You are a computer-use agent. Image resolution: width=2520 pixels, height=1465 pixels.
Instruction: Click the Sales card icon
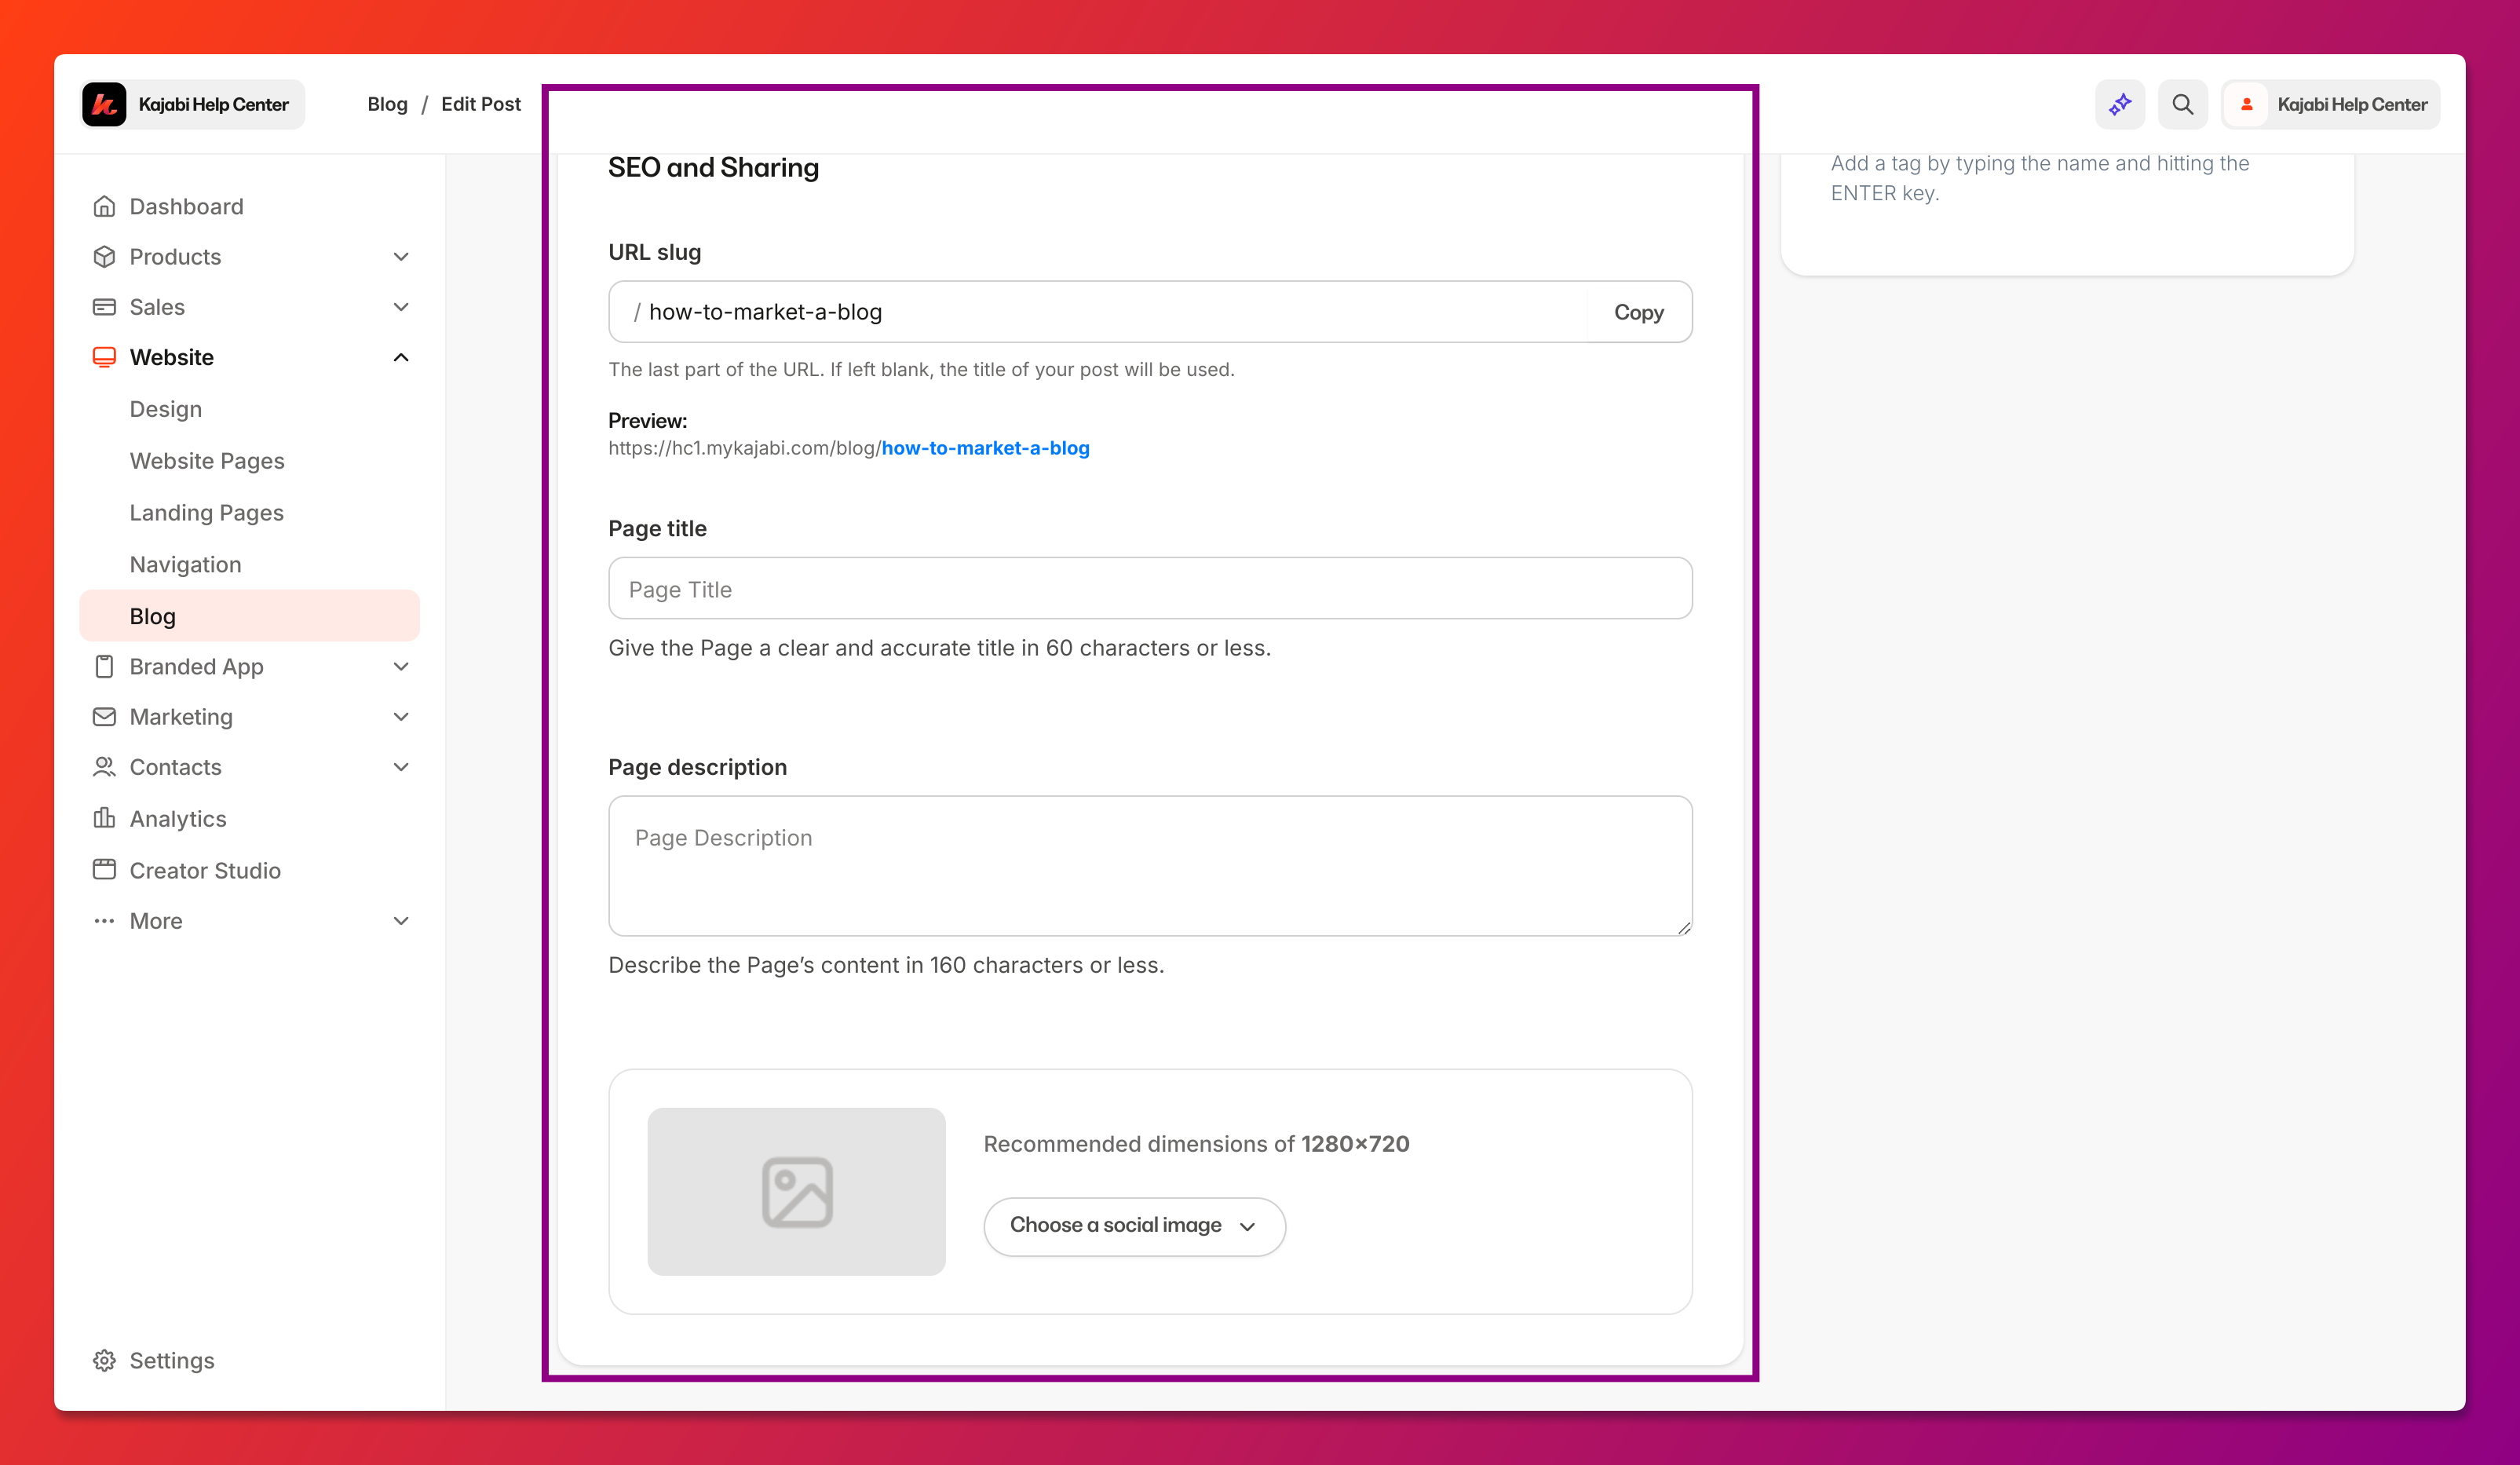(104, 307)
